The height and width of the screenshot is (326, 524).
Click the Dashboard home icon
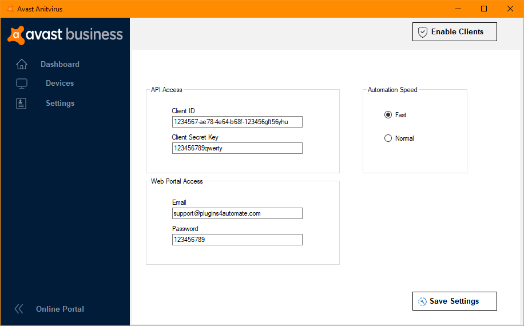(x=22, y=64)
